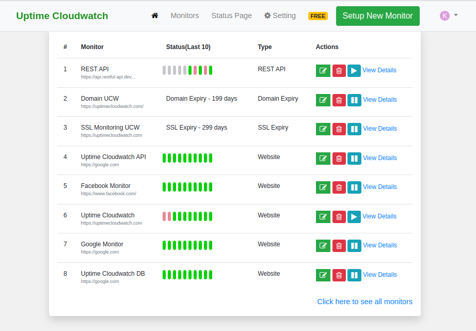The height and width of the screenshot is (331, 476).
Task: Pause the Domain UCW monitor
Action: [x=354, y=100]
